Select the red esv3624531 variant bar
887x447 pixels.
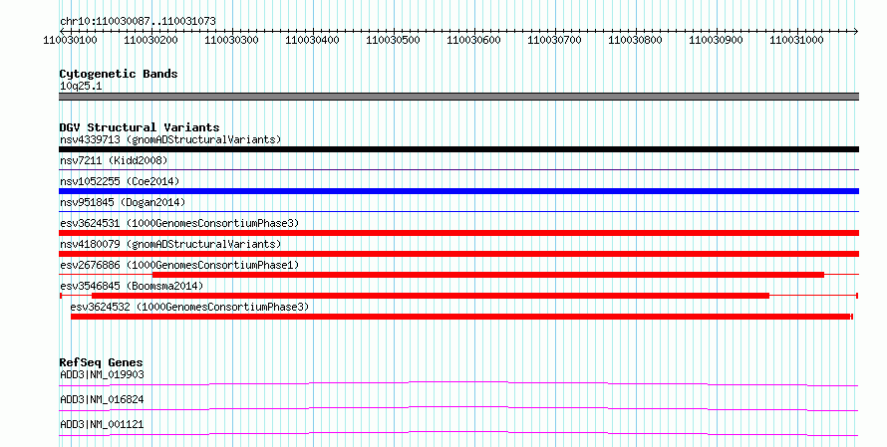(x=458, y=233)
